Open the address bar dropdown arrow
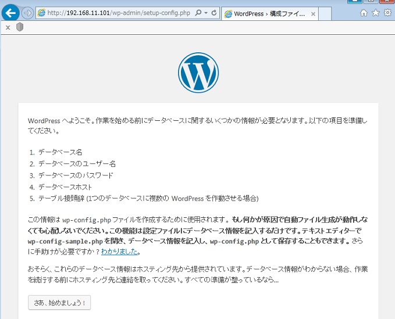 tap(206, 13)
